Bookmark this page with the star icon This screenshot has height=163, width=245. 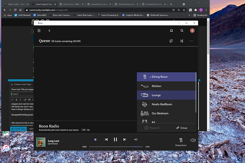tap(184, 10)
